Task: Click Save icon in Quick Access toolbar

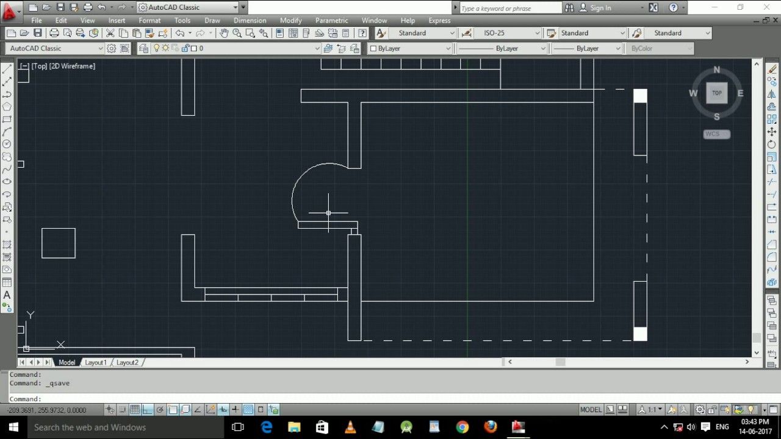Action: click(x=60, y=7)
